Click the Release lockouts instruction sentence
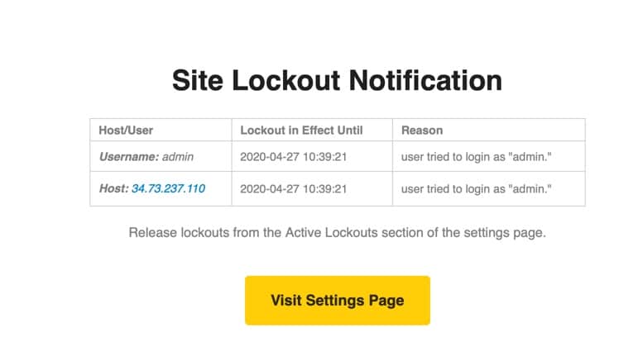Screen dimensions: 643x356 pyautogui.click(x=337, y=233)
